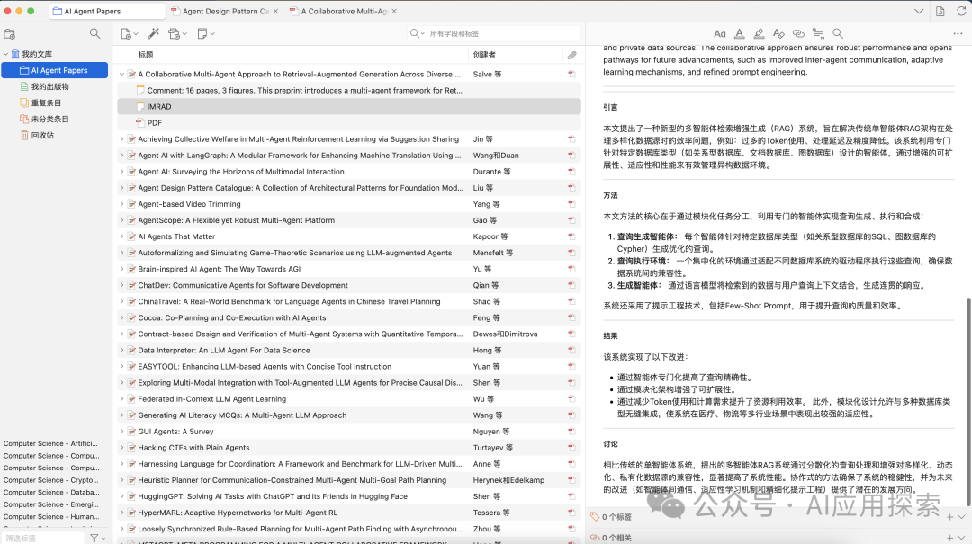Select the AgentScope item row
This screenshot has height=544, width=972.
pos(349,220)
